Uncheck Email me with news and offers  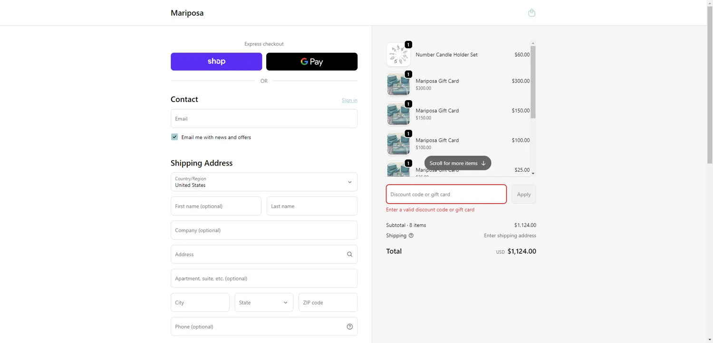click(174, 137)
